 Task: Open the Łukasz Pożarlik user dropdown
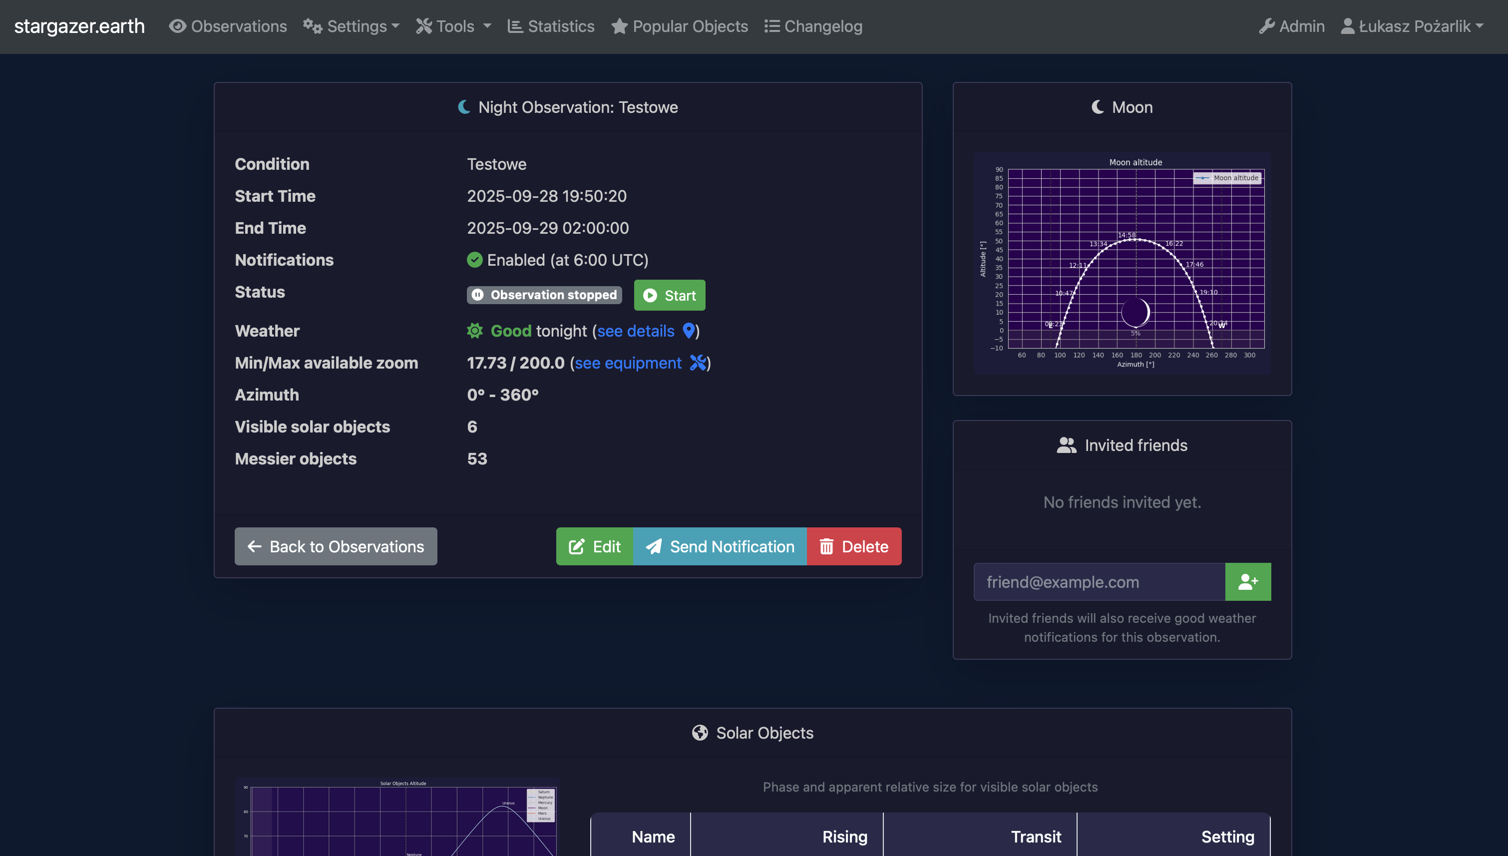pos(1413,26)
